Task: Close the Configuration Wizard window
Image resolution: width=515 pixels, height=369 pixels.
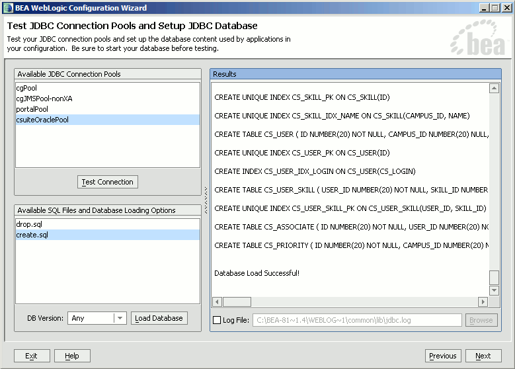Action: 507,8
